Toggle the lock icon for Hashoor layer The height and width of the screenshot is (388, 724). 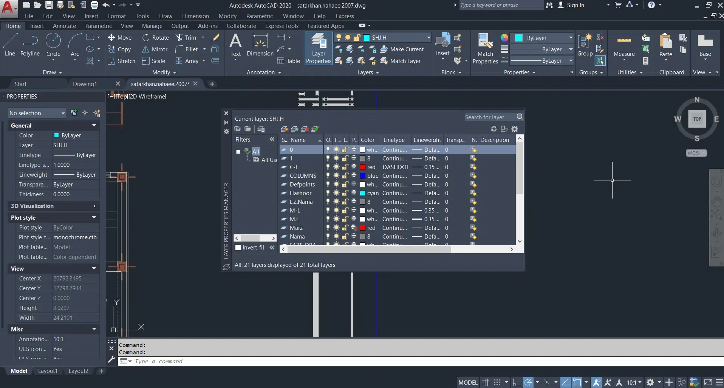click(345, 193)
